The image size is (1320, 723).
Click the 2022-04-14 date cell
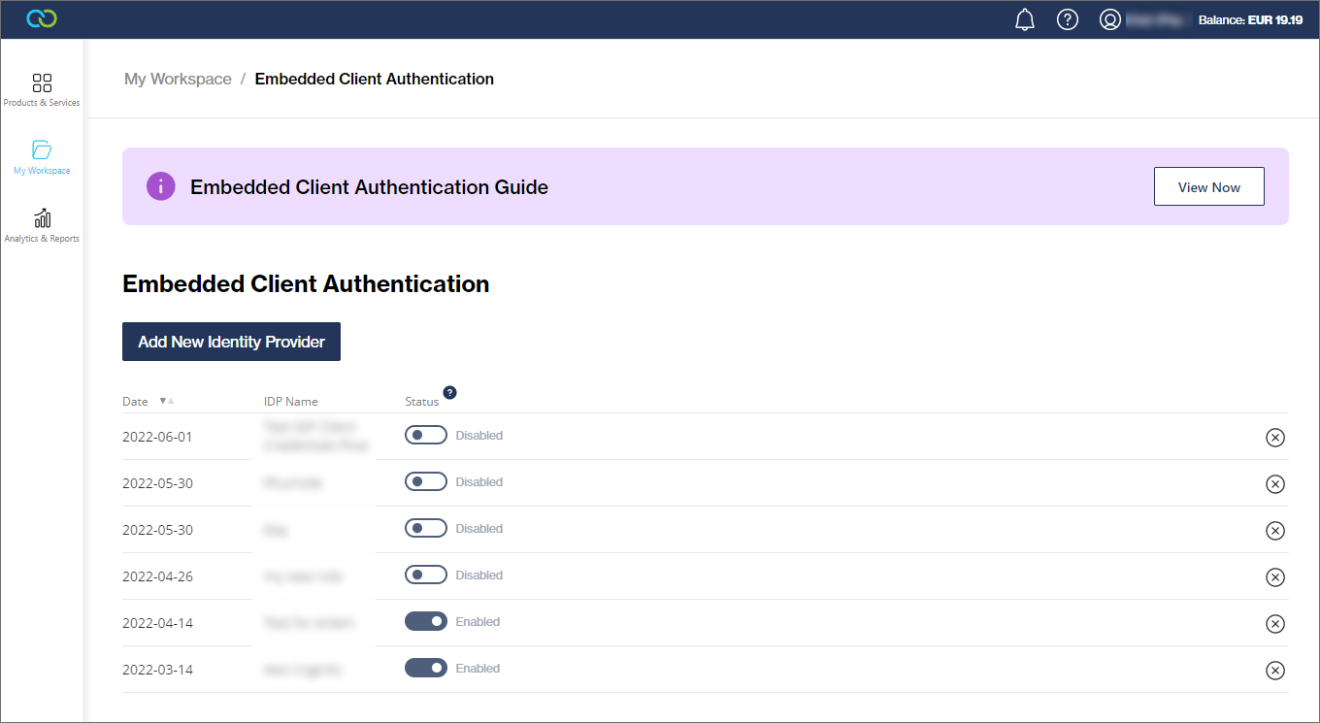pyautogui.click(x=157, y=623)
